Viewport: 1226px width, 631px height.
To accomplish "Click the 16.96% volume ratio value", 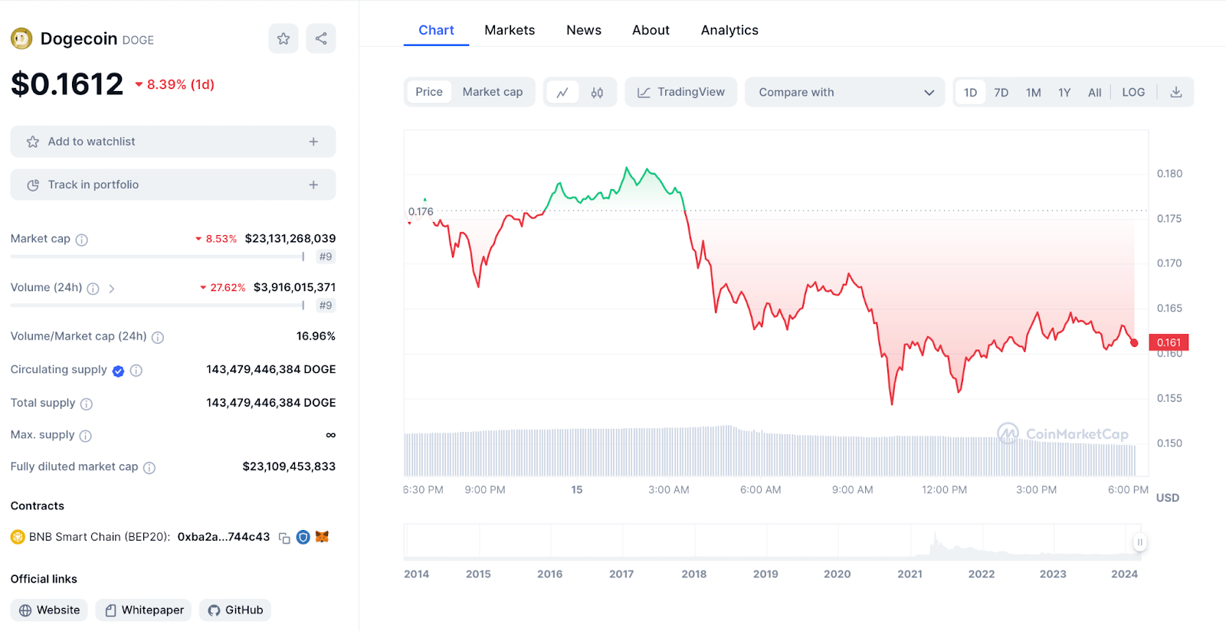I will (x=316, y=336).
